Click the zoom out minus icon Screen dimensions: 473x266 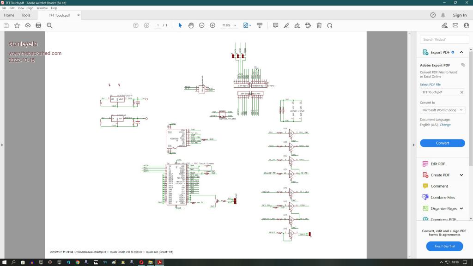(x=202, y=25)
